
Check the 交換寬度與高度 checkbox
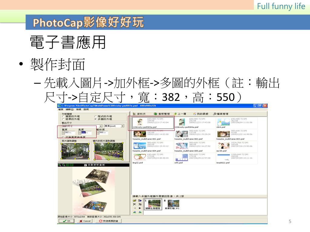[63, 137]
